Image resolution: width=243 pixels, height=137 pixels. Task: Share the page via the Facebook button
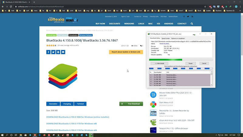(48, 52)
